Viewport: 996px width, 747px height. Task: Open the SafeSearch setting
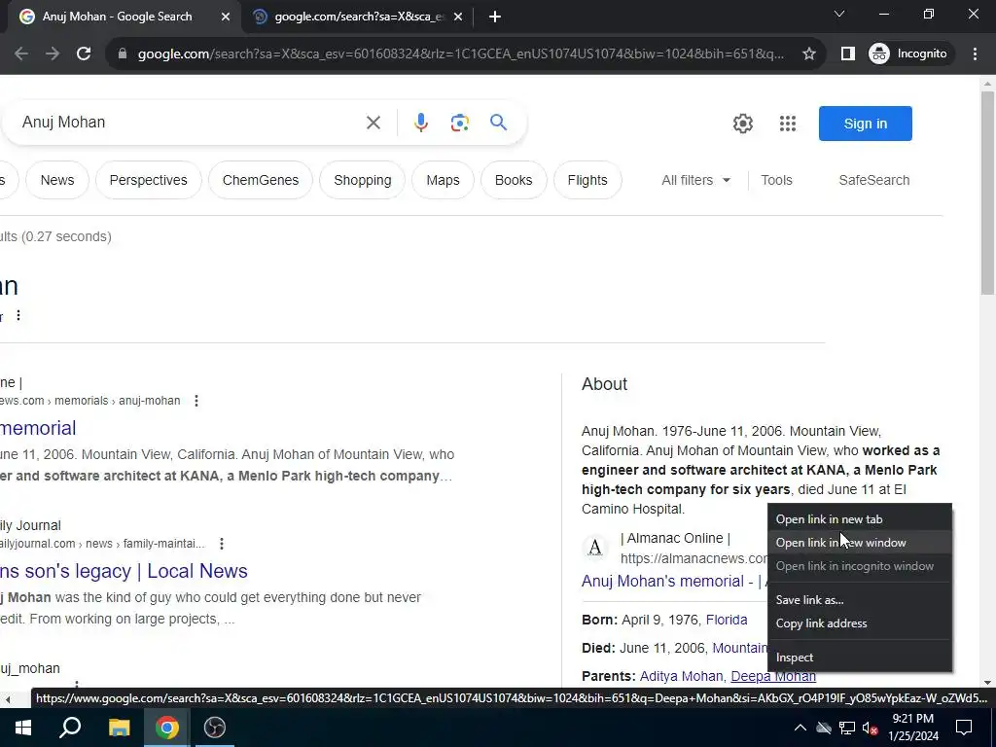(874, 180)
